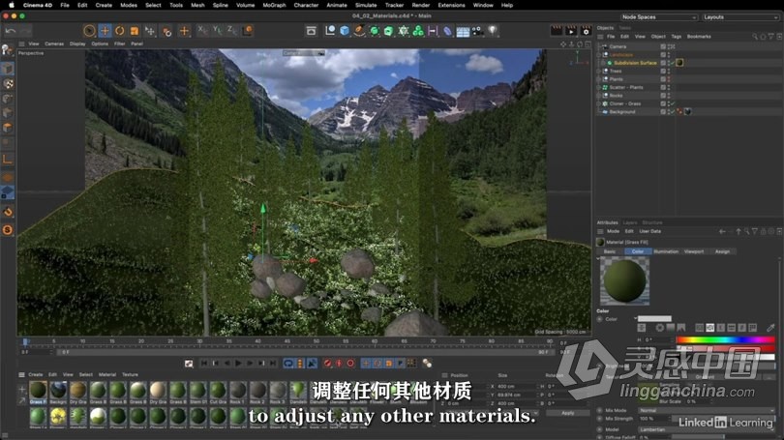Viewport: 784px width, 440px height.
Task: Click the record active objects button
Action: (327, 363)
